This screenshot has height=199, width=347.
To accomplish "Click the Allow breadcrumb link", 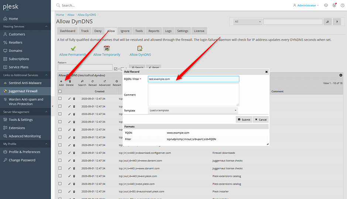I will click(71, 15).
